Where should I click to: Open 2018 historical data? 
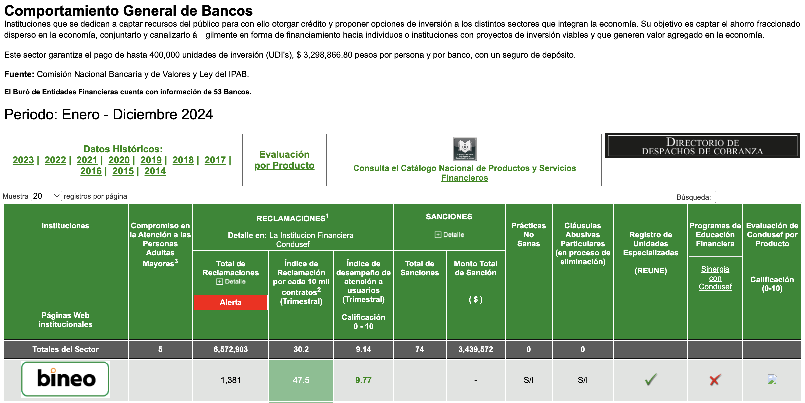(x=183, y=160)
